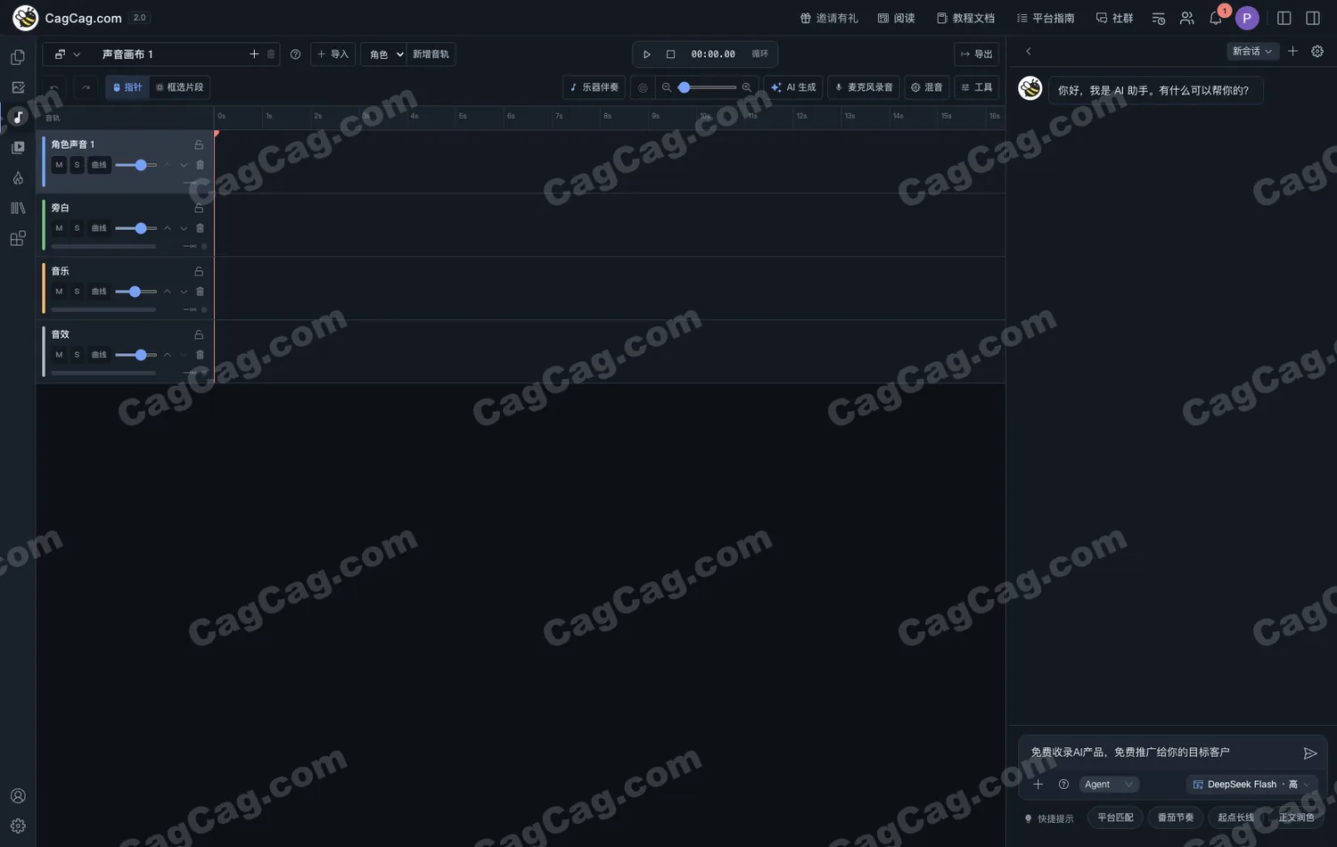Toggle 循环 loop playback
The height and width of the screenshot is (847, 1337).
[x=759, y=54]
